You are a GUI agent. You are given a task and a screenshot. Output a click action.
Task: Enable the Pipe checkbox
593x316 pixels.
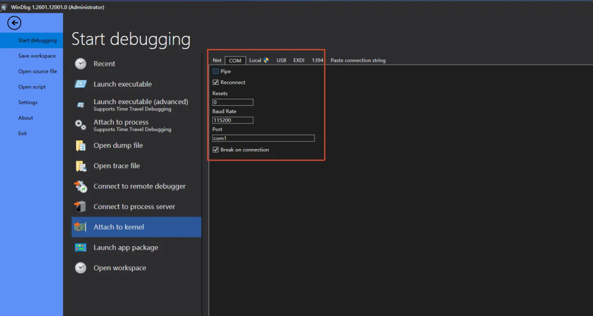pos(215,71)
